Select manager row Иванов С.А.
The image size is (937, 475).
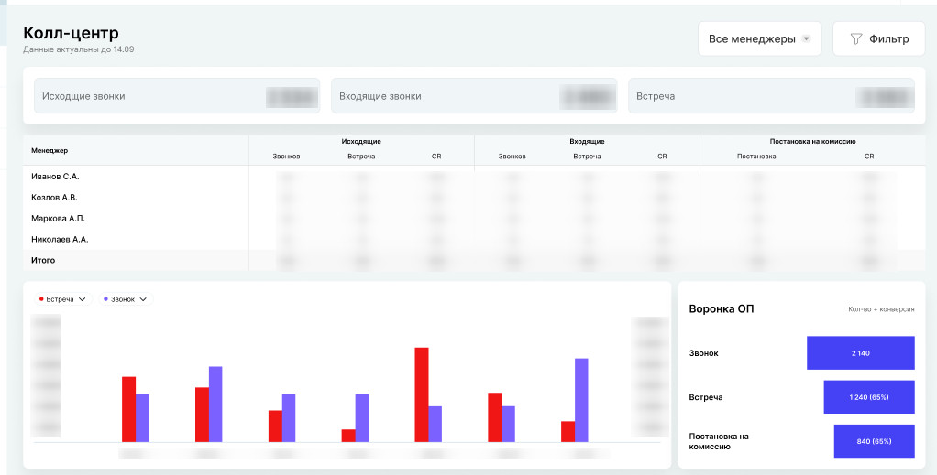click(468, 177)
